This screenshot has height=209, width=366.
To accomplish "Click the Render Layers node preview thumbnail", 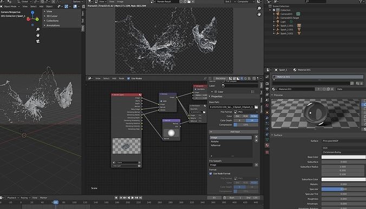I will point(127,146).
